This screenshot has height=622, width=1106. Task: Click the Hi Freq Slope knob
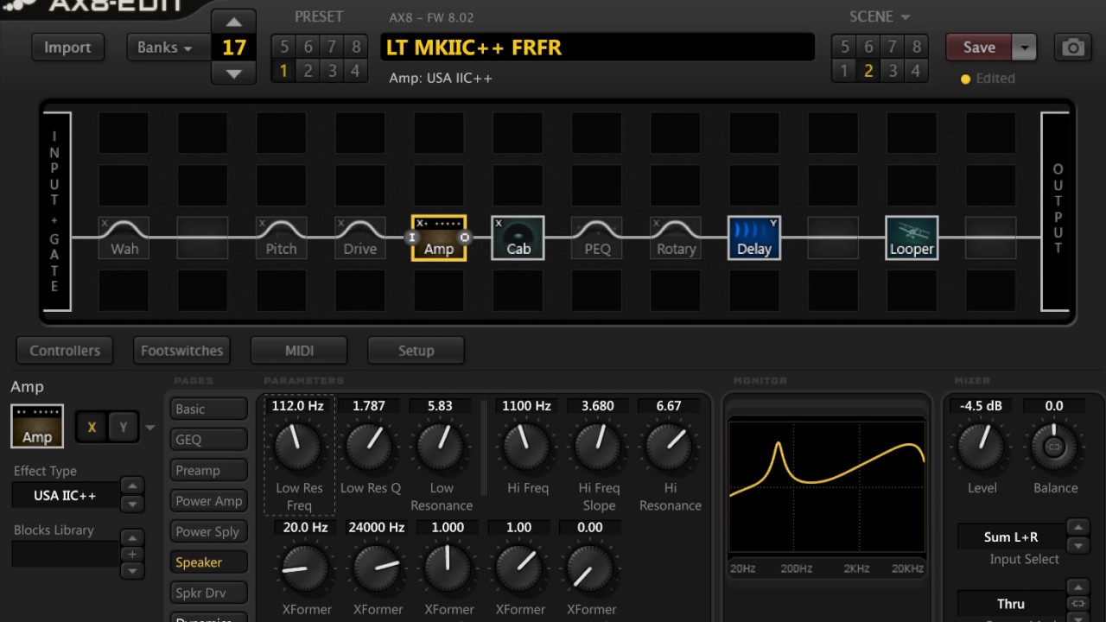[x=598, y=447]
